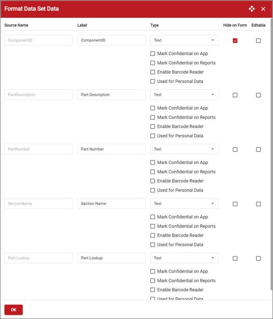This screenshot has height=319, width=273.
Task: Mark SectionName as Used for Personal Data
Action: point(153,245)
